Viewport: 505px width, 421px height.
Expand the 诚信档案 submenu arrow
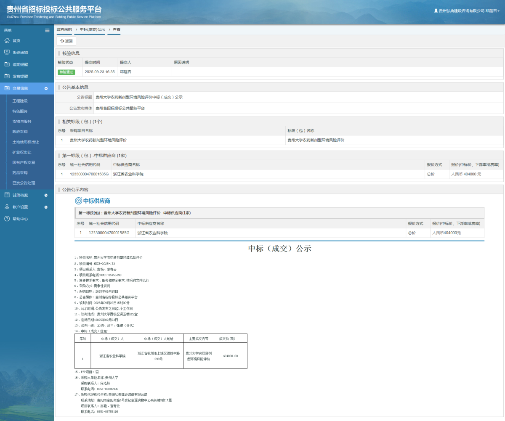coord(46,195)
